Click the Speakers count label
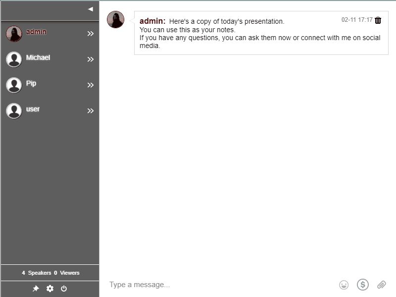This screenshot has height=297, width=396. click(37, 273)
